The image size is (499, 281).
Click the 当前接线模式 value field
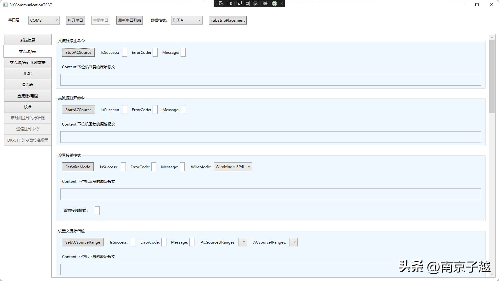97,211
